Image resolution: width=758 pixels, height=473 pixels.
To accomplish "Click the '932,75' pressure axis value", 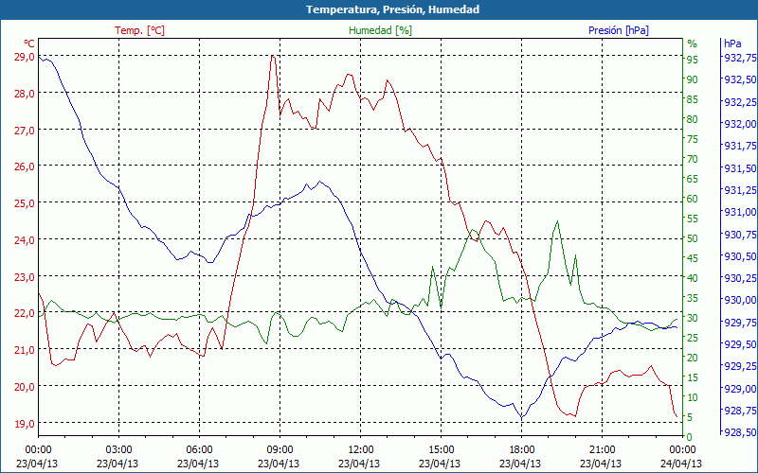I will pos(740,58).
